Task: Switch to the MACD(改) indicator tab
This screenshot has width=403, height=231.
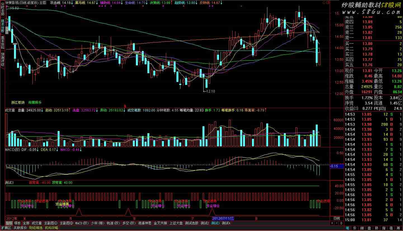Action: click(82, 223)
